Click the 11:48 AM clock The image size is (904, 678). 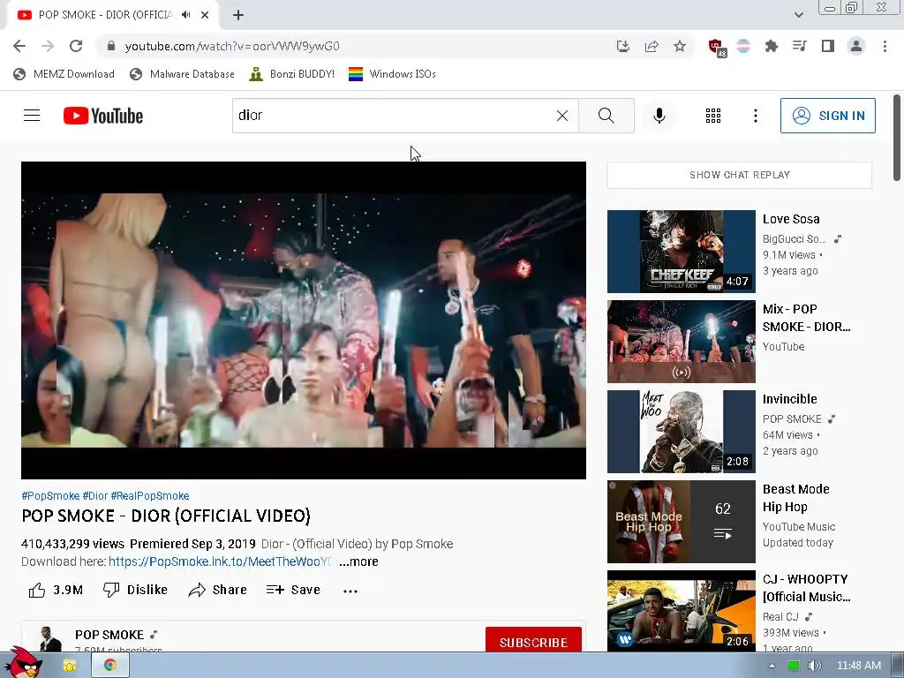[859, 666]
